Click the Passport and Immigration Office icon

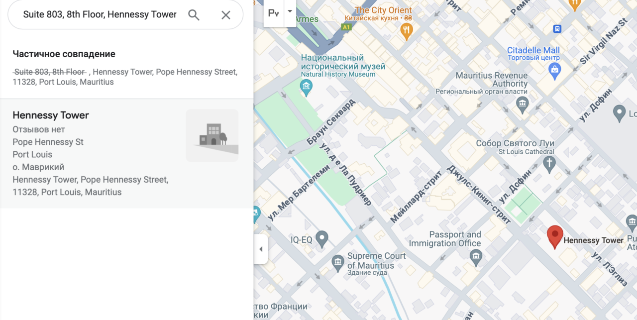pyautogui.click(x=476, y=257)
